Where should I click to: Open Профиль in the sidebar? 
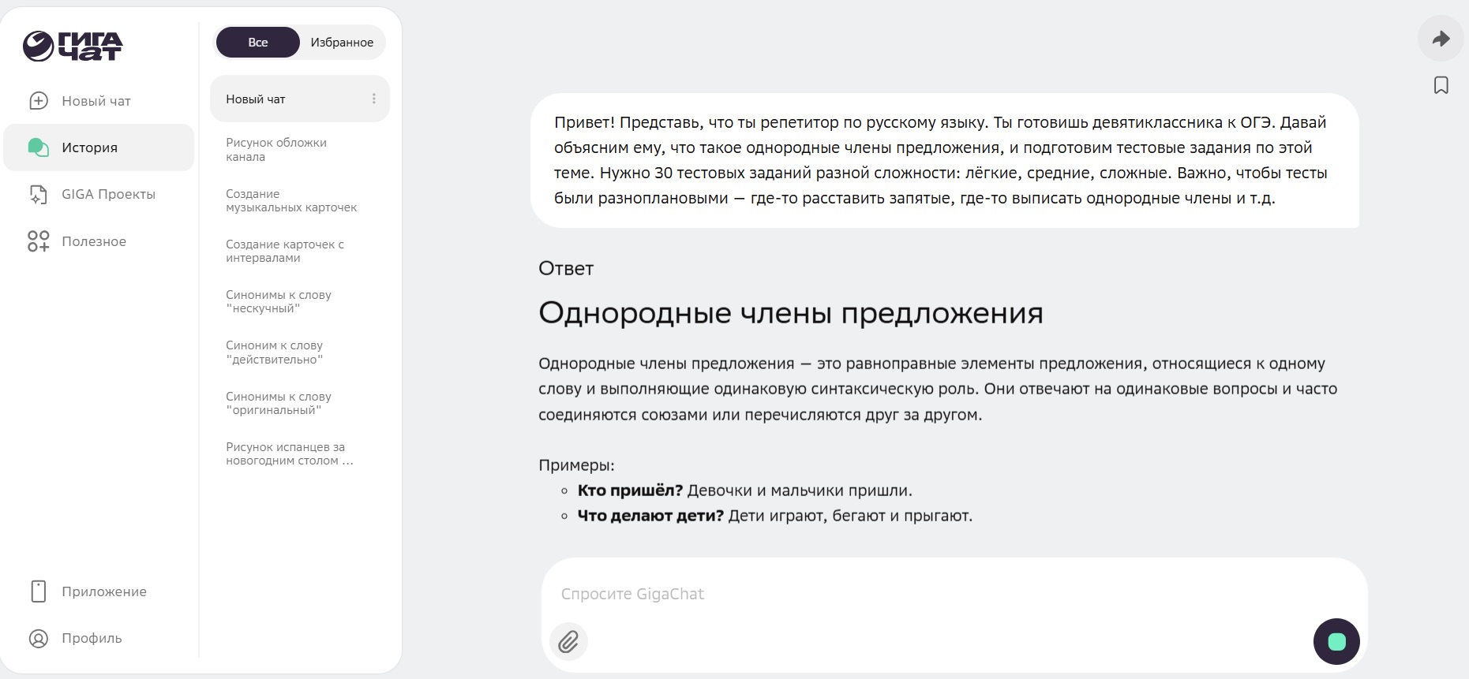pyautogui.click(x=92, y=639)
